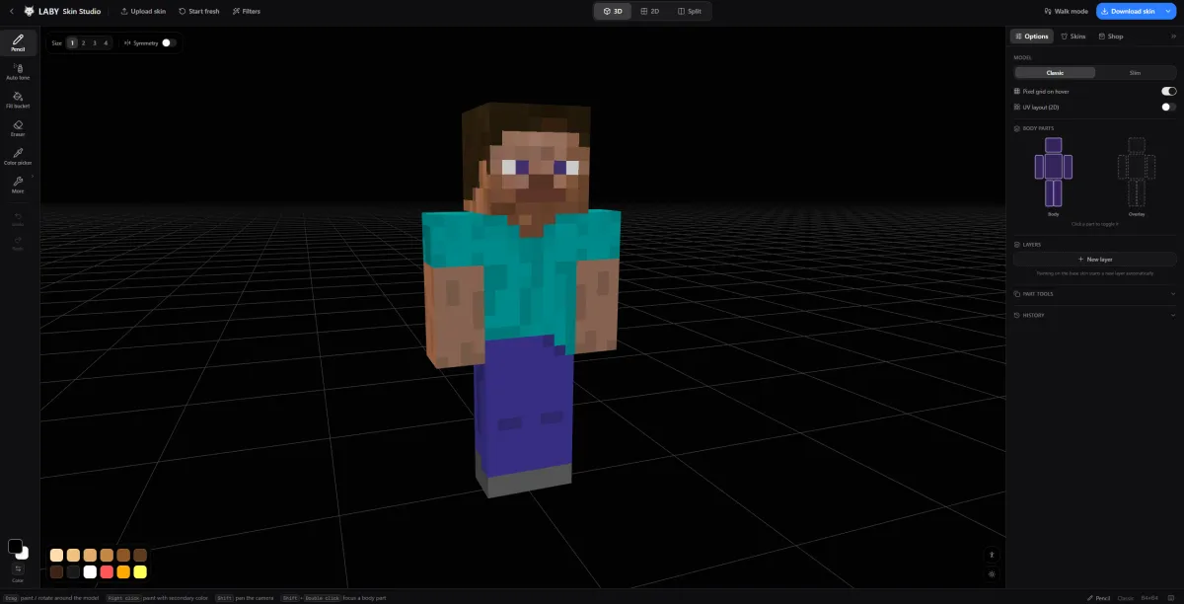Set brush size to 2

pyautogui.click(x=83, y=42)
